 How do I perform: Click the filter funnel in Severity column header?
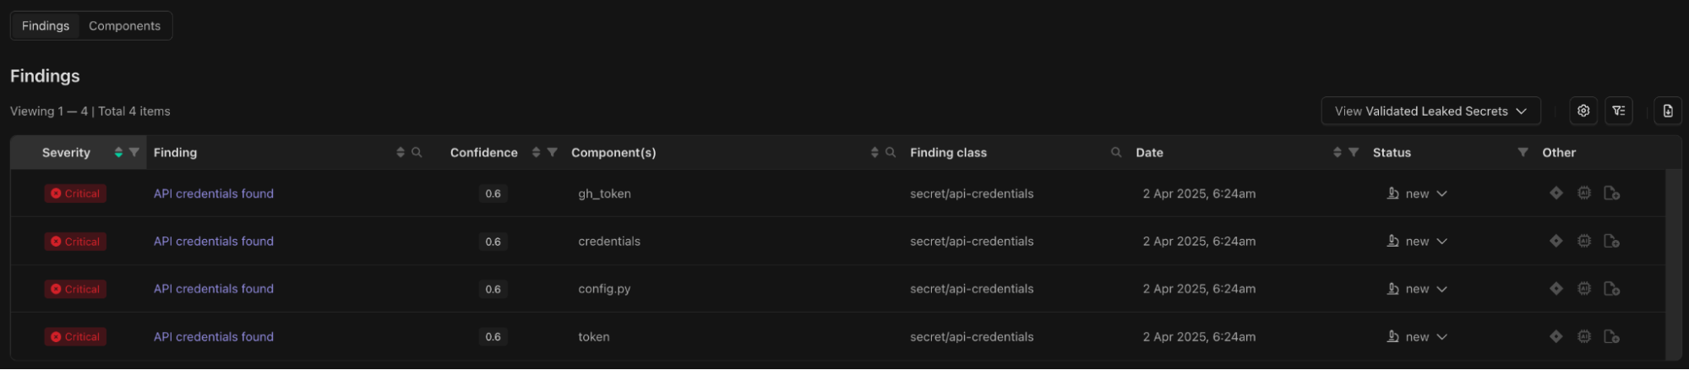coord(133,153)
